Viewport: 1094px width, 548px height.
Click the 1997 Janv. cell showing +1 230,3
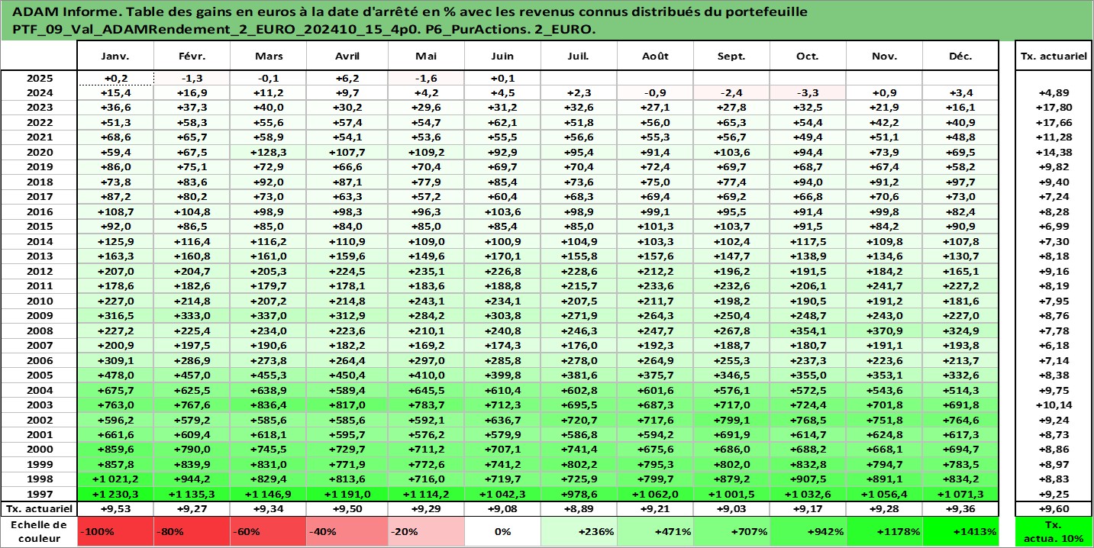[115, 495]
